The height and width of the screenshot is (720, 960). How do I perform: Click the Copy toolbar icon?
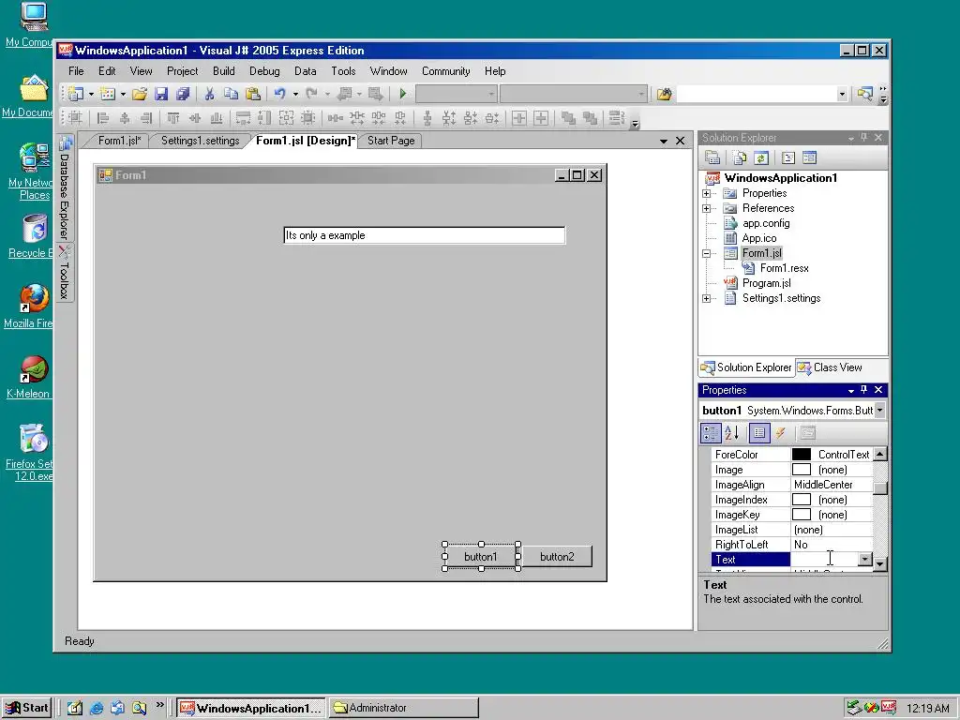click(231, 94)
